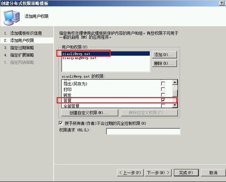
Task: Click the computer wizard icon
Action: pos(11,17)
